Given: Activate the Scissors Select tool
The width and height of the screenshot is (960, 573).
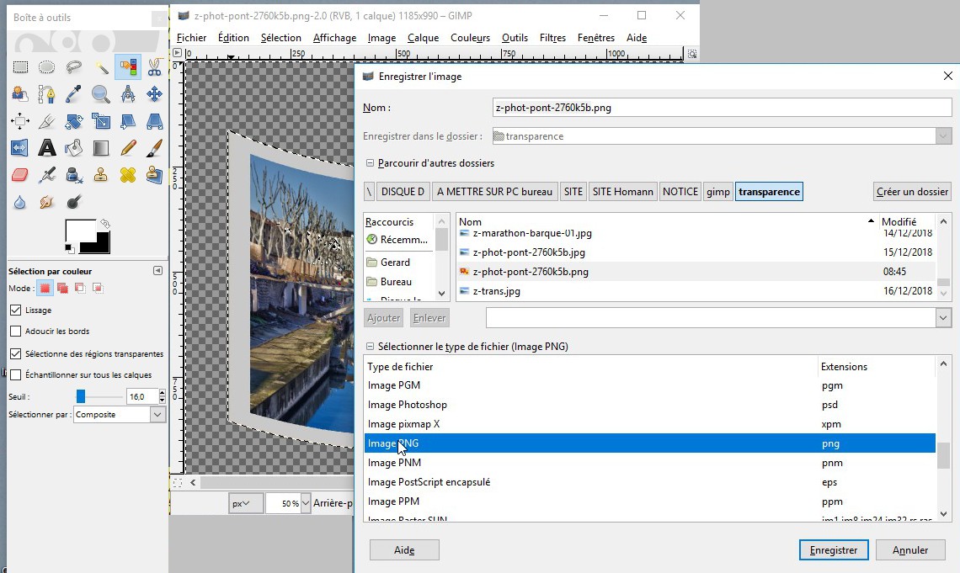Looking at the screenshot, I should point(154,67).
